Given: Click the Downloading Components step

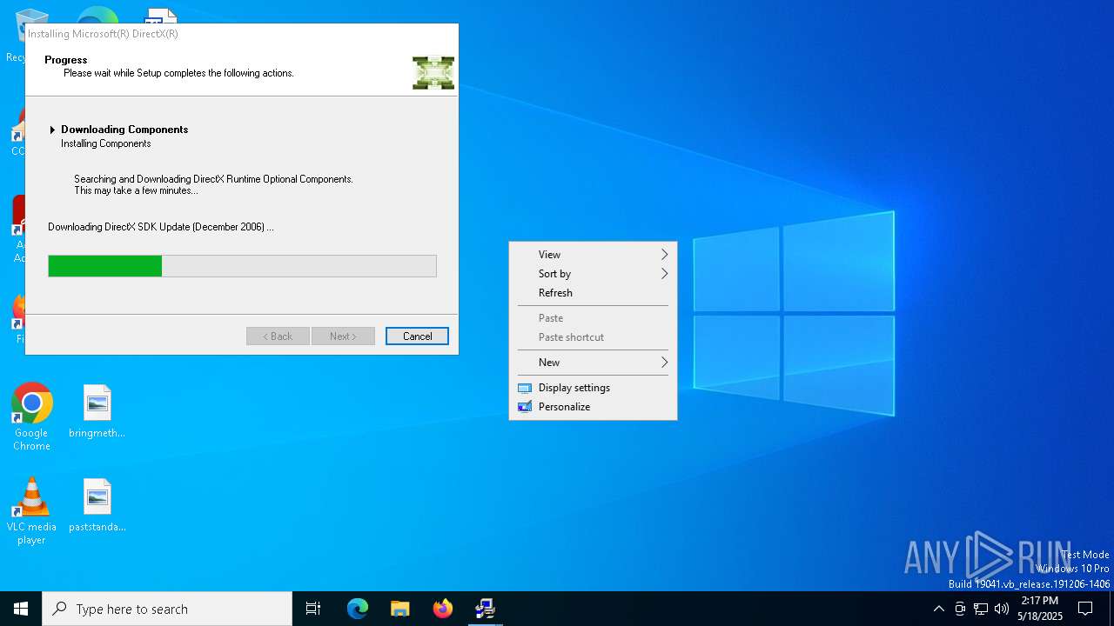Looking at the screenshot, I should pyautogui.click(x=124, y=130).
